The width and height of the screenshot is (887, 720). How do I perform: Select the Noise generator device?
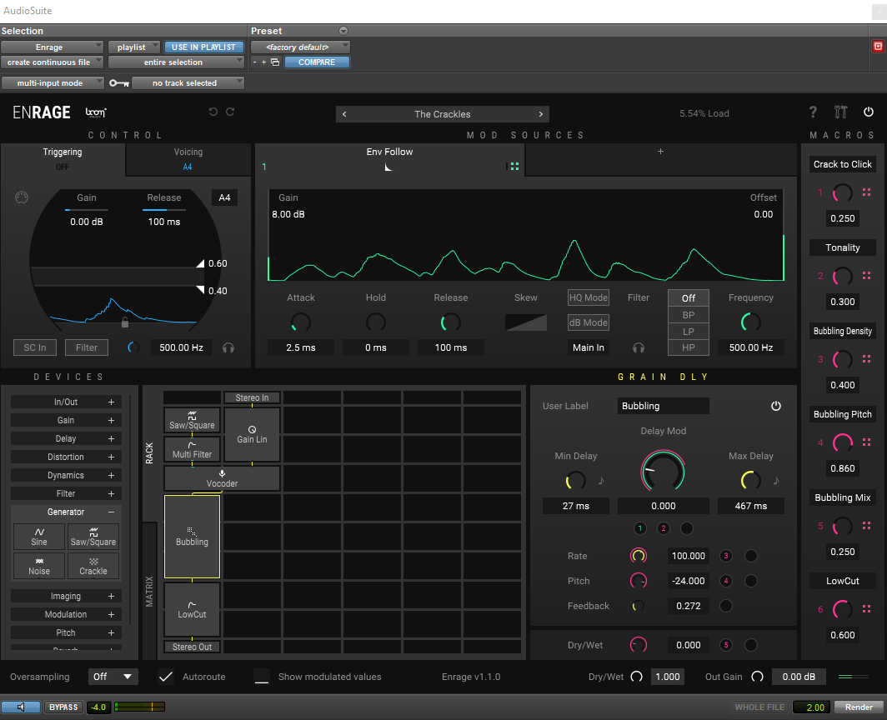39,566
